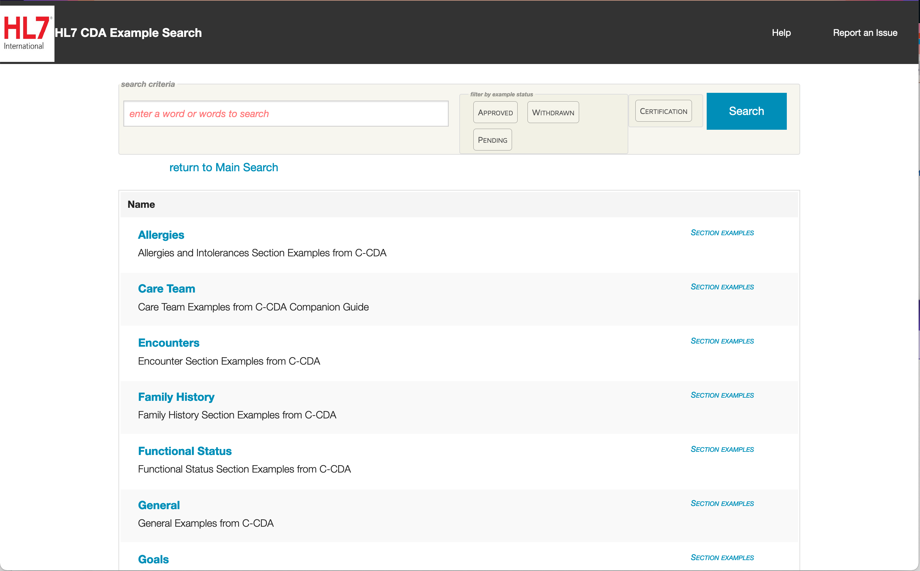Click the HL7 International logo
Viewport: 920px width, 571px height.
coord(27,33)
